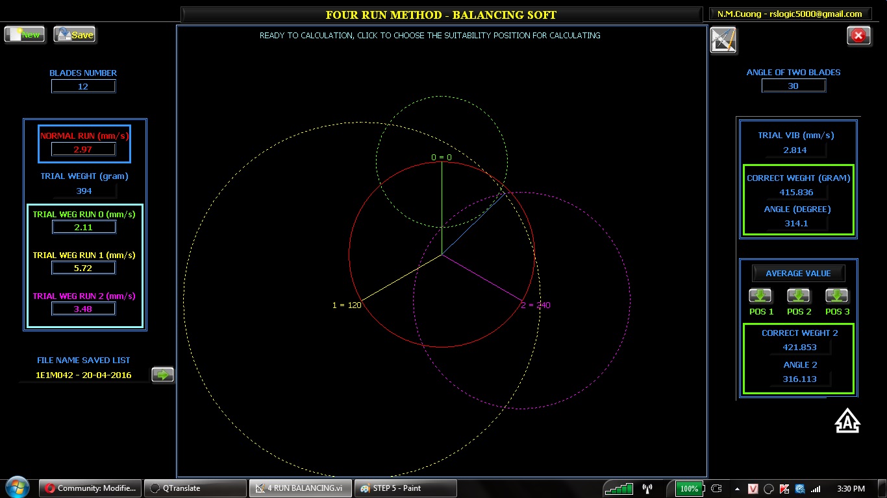The height and width of the screenshot is (498, 887).
Task: Click the POS 2 download arrow icon
Action: [799, 296]
